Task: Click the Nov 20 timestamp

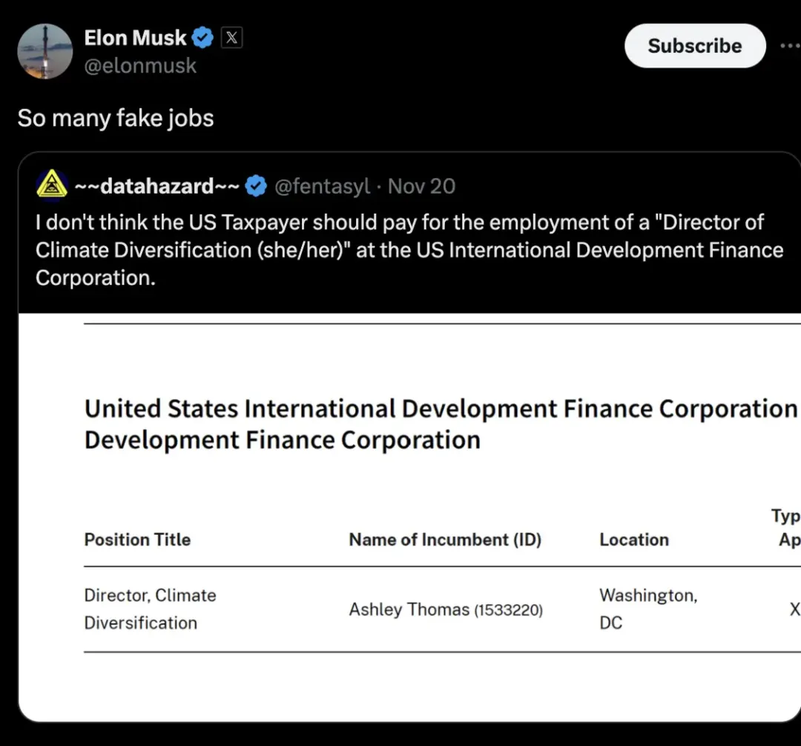Action: point(421,186)
